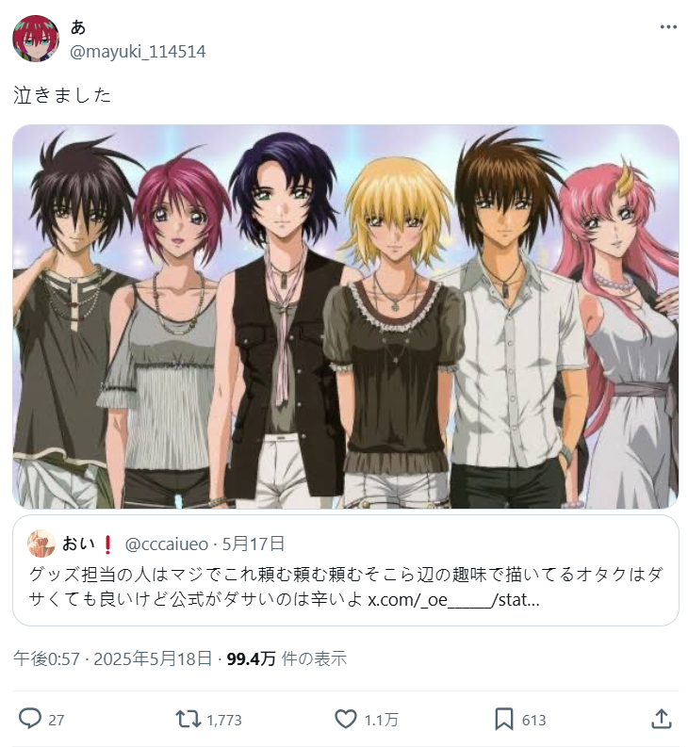Viewport: 688px width, 747px height.
Task: Open the quoted x.com/_oe status link
Action: [x=453, y=600]
